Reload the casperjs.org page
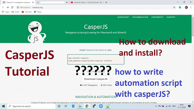This screenshot has width=194, height=109. coord(12,8)
